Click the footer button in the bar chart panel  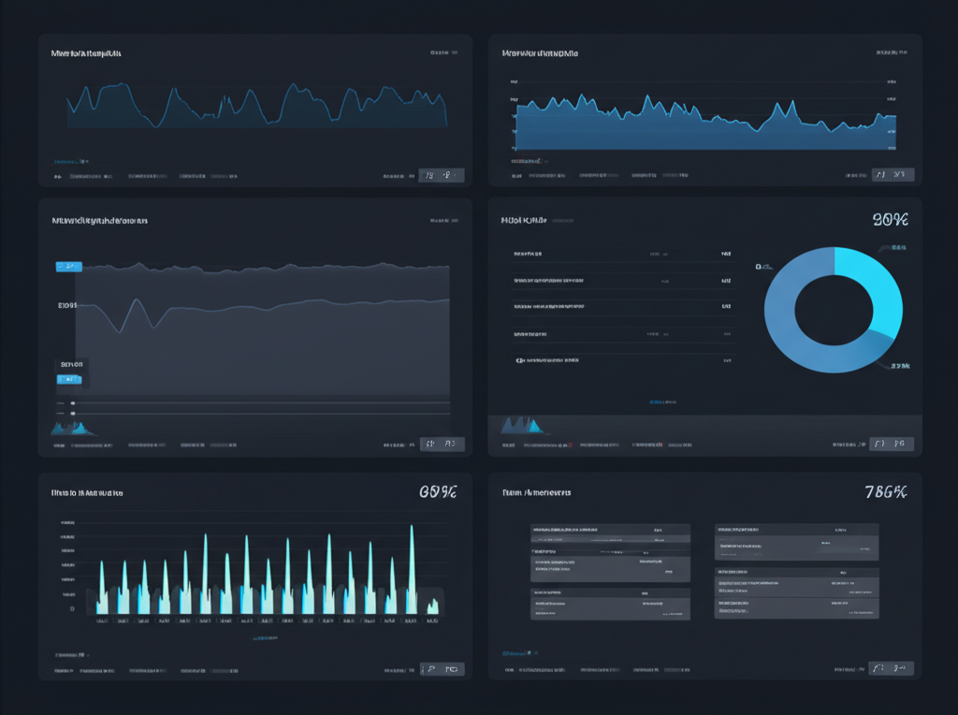(442, 669)
